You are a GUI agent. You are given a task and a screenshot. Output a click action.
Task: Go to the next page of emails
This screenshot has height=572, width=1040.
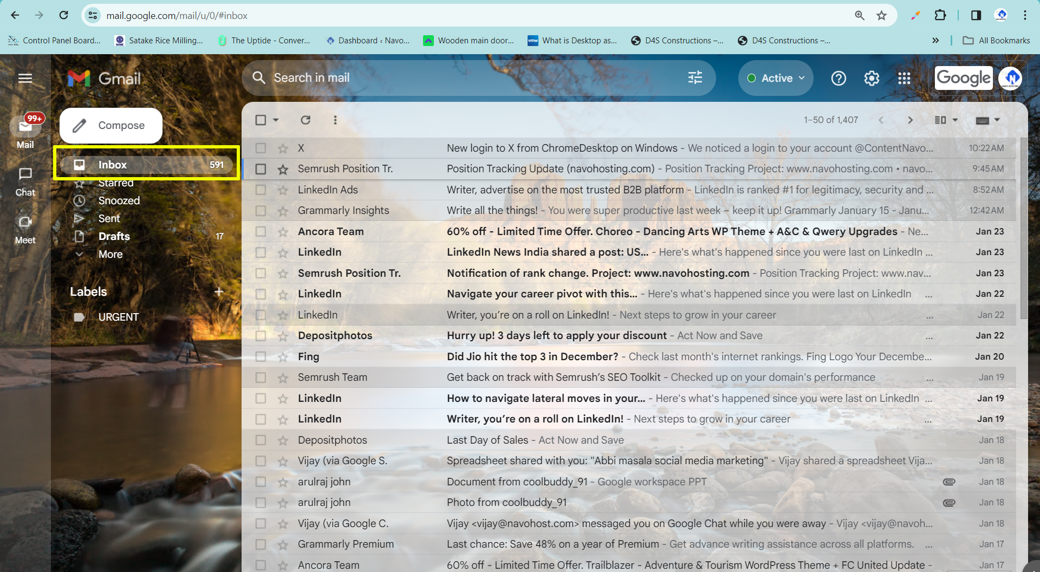pos(910,120)
